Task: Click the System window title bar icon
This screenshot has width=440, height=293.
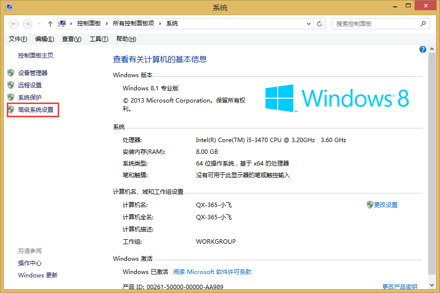Action: pos(9,7)
